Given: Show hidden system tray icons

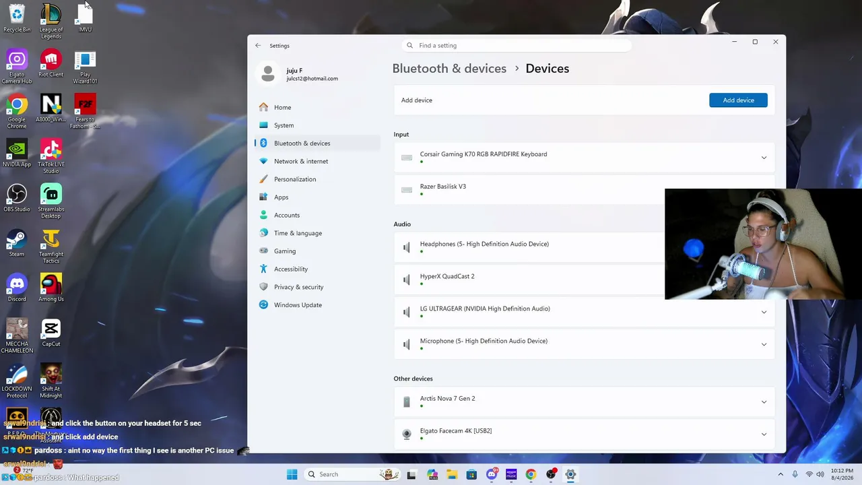Looking at the screenshot, I should pyautogui.click(x=781, y=474).
